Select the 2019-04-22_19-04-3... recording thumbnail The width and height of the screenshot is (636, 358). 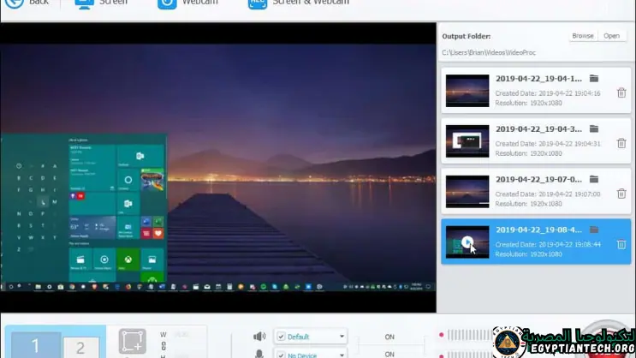[467, 140]
